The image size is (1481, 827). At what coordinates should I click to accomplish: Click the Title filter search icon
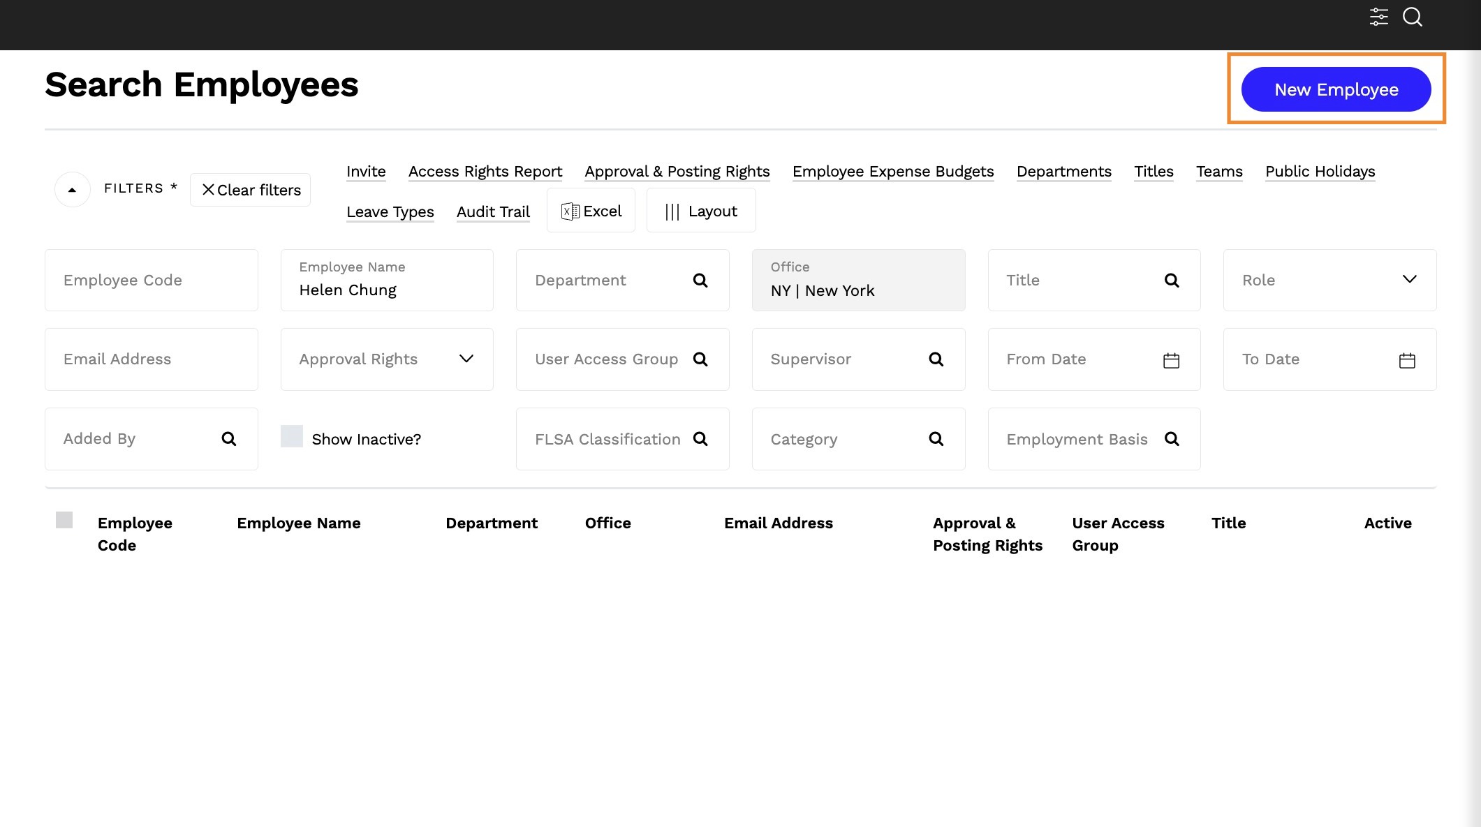tap(1172, 281)
